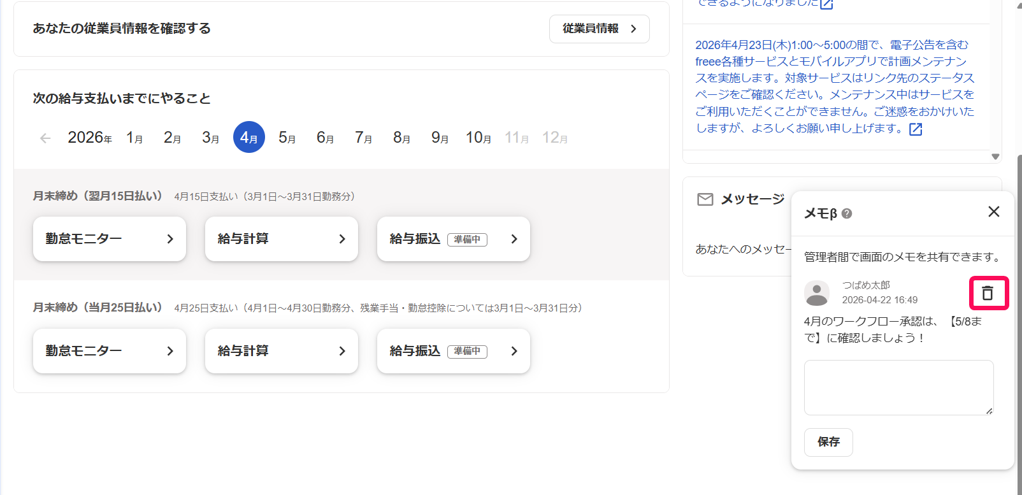
Task: Click the memo text input area
Action: coord(899,387)
